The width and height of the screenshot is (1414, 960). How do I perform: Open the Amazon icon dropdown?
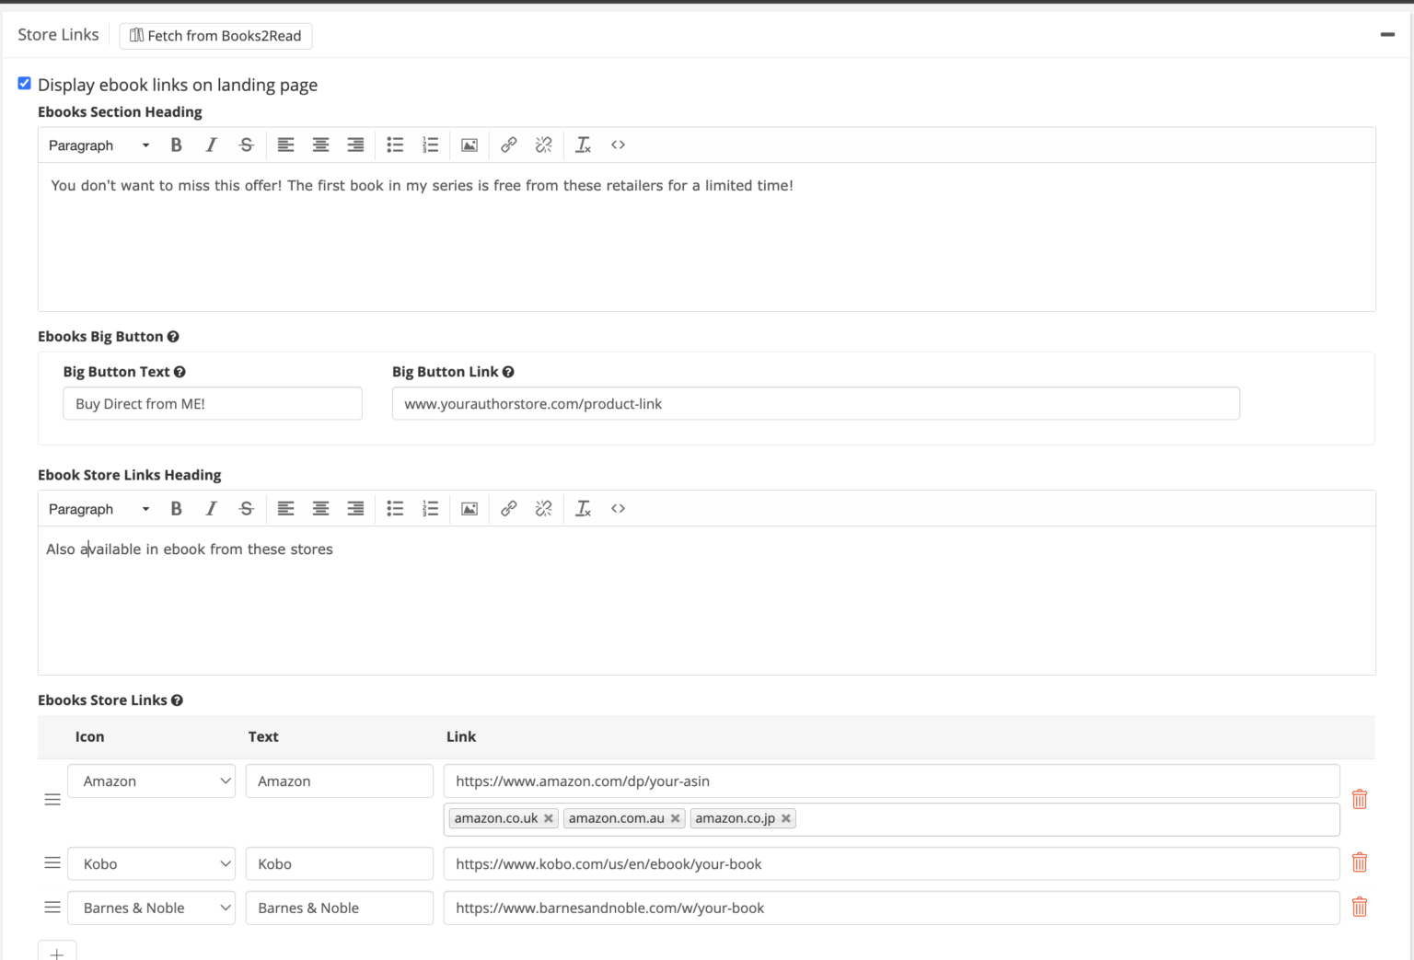151,781
